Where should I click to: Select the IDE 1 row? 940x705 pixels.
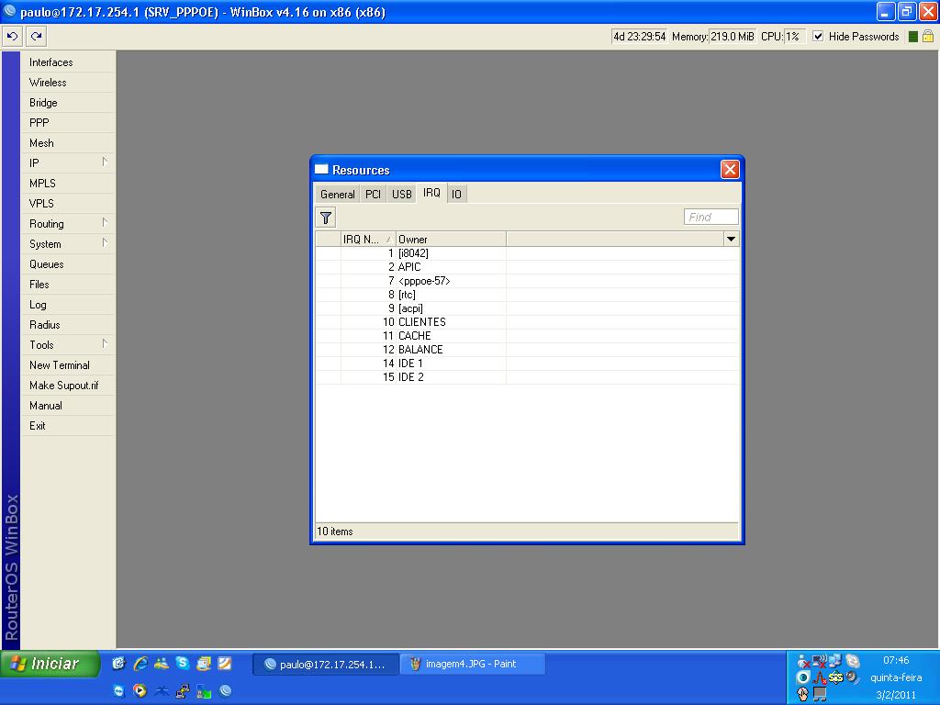coord(527,364)
